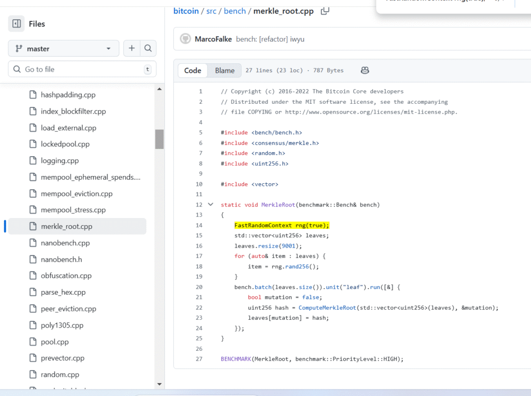Focus the Go to file input
Screen dimensions: 531x396
[x=82, y=69]
